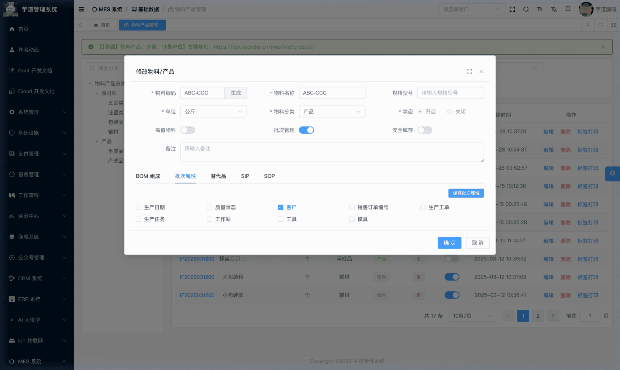
Task: Check the 生产日期 checkbox
Action: [x=139, y=207]
